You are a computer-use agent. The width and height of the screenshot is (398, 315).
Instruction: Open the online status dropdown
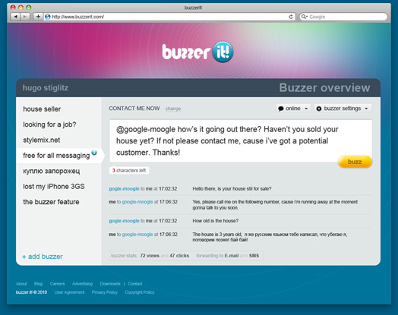click(x=293, y=109)
